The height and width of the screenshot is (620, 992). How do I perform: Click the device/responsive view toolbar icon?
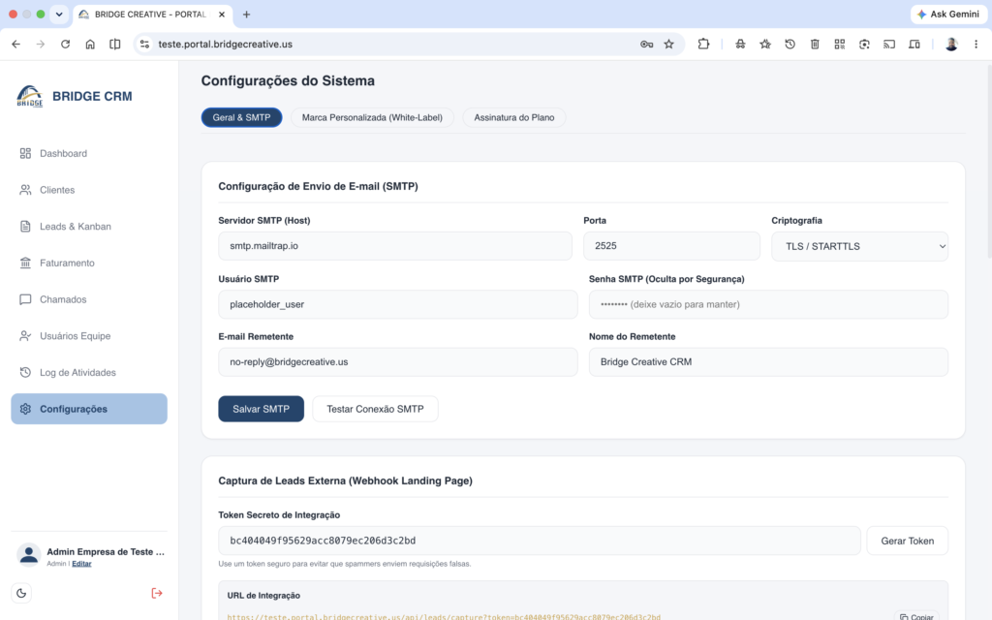tap(914, 45)
